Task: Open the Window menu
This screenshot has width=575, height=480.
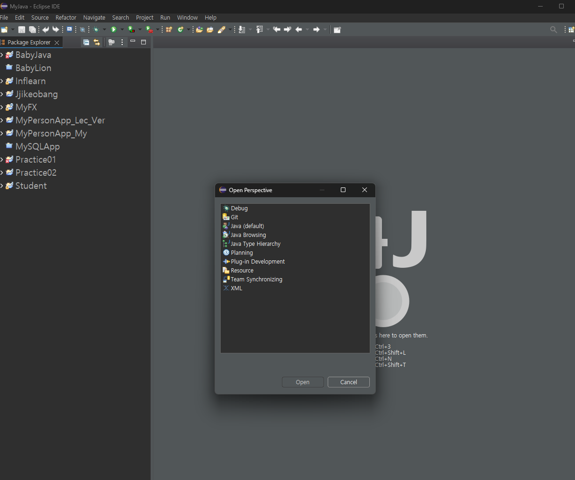Action: (x=187, y=17)
